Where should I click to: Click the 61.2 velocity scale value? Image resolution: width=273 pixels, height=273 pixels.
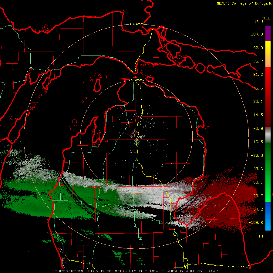(258, 75)
